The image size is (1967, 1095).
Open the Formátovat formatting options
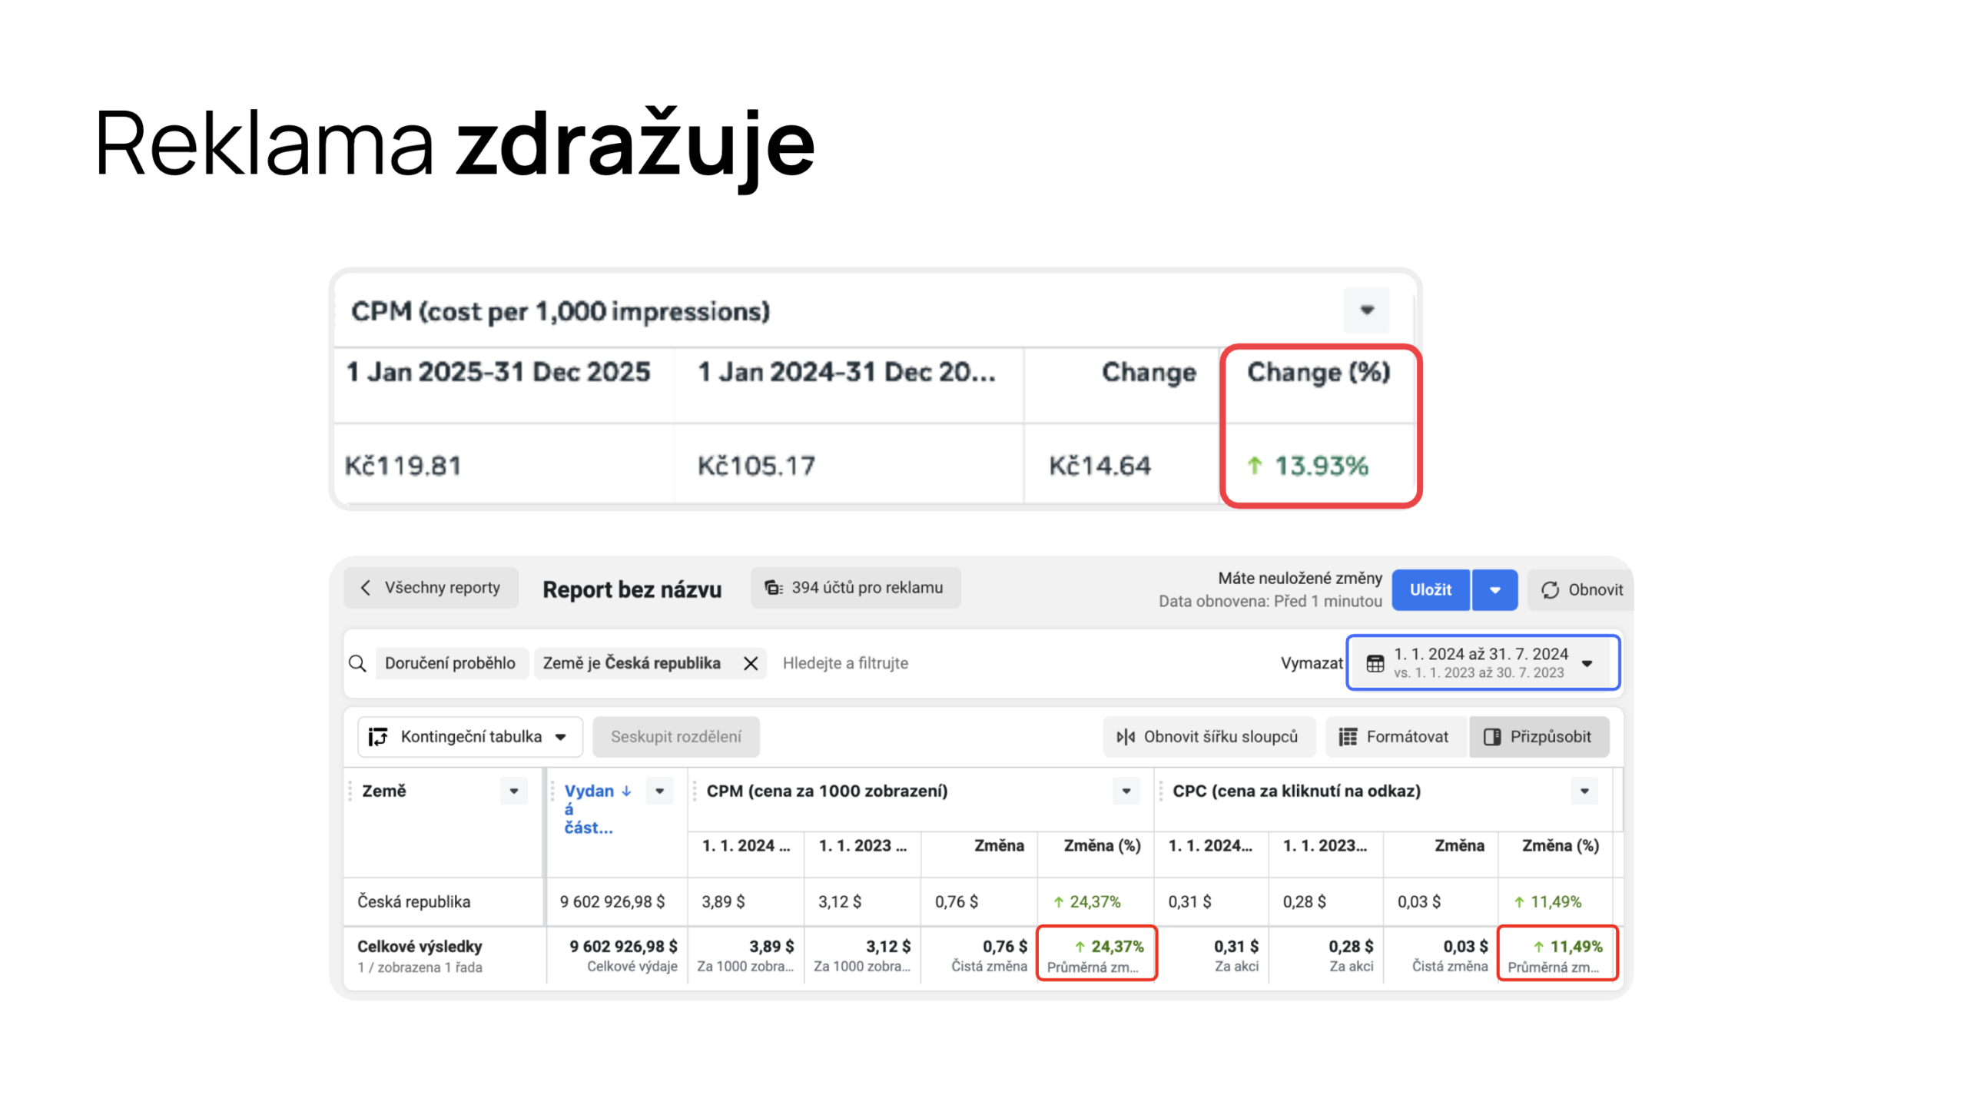pyautogui.click(x=1394, y=737)
